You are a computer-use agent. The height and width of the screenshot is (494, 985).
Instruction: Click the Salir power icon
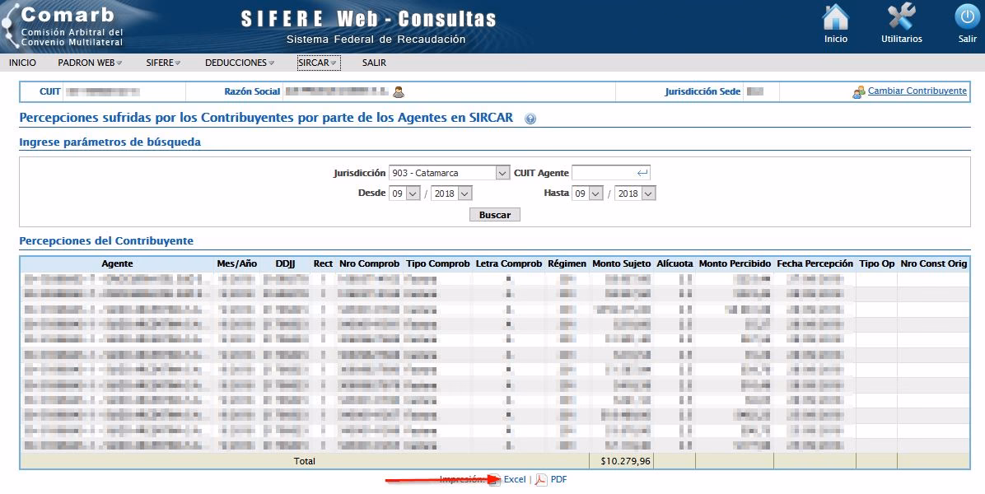pos(967,18)
